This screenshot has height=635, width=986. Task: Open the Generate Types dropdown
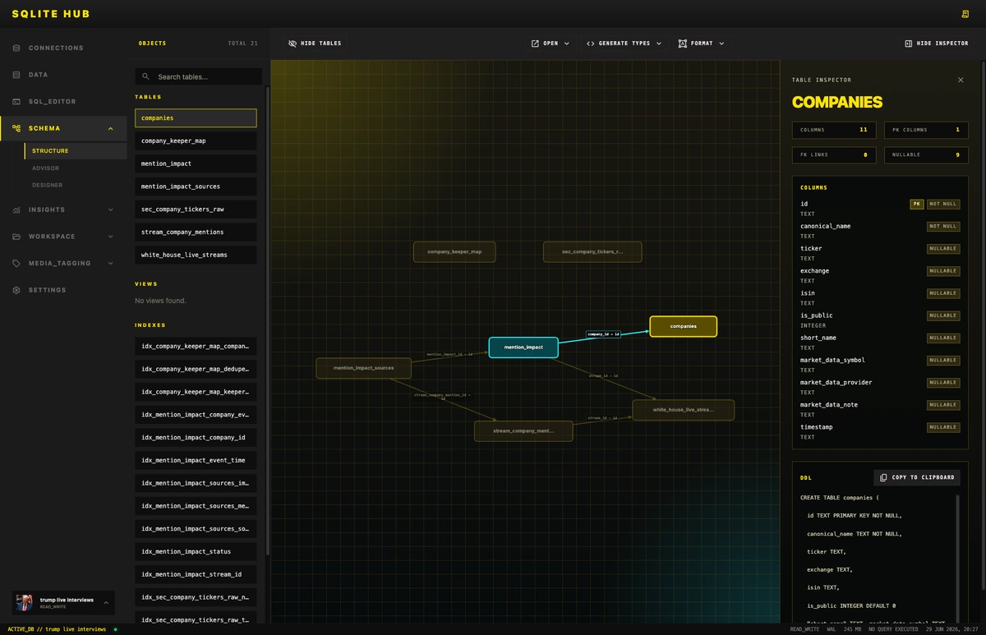pos(624,44)
